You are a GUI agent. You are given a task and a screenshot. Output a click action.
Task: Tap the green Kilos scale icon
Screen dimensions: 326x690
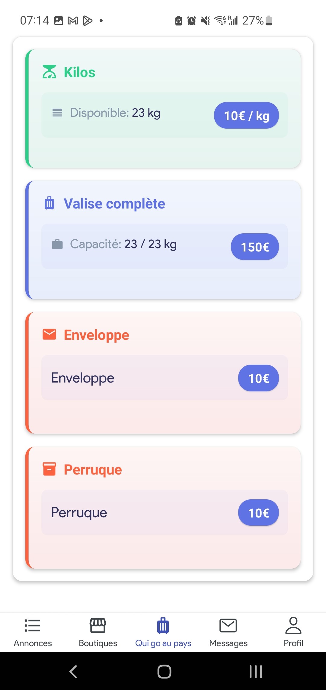(x=49, y=72)
